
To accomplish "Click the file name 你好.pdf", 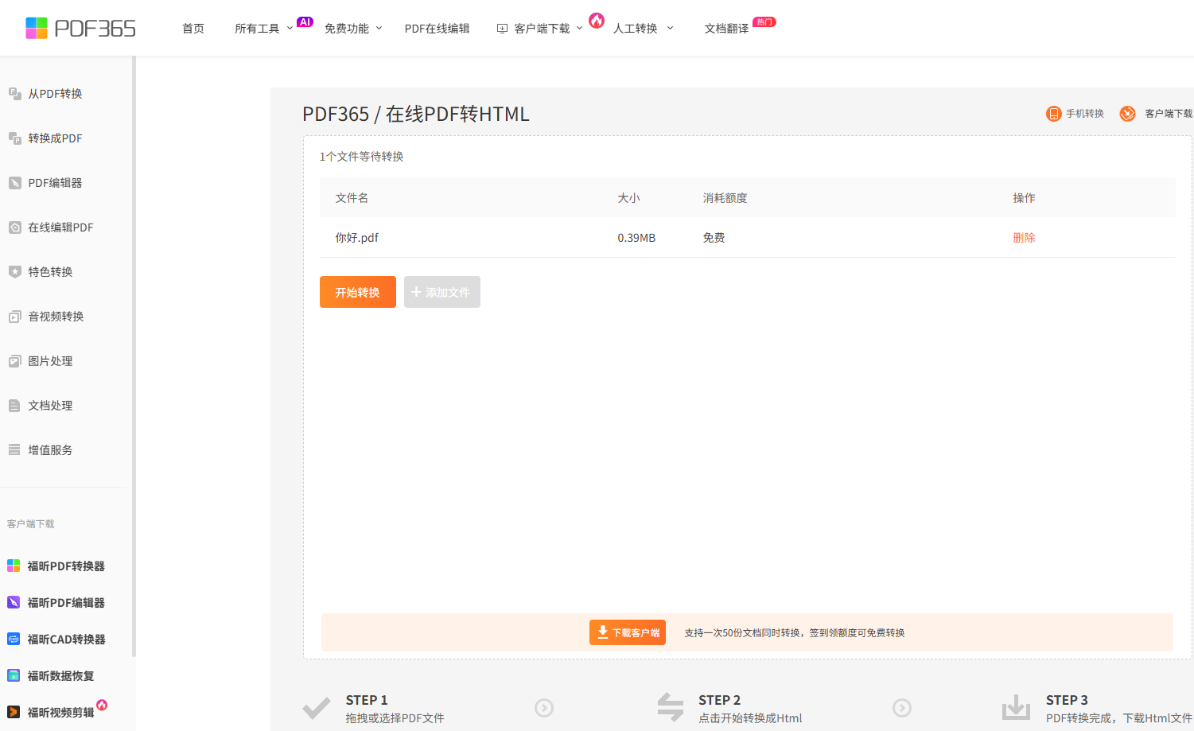I will tap(357, 238).
